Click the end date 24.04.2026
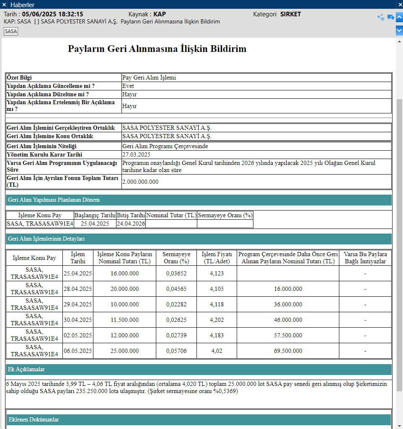403x429 pixels. click(131, 223)
